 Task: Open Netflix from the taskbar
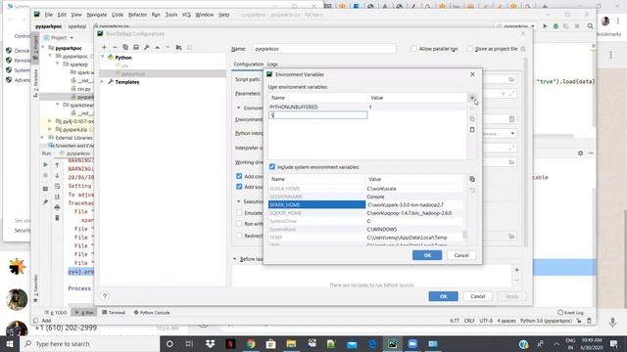(x=230, y=343)
